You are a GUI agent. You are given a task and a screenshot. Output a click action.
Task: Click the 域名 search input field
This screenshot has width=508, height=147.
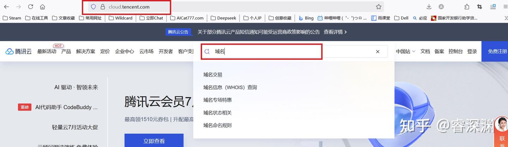click(268, 52)
